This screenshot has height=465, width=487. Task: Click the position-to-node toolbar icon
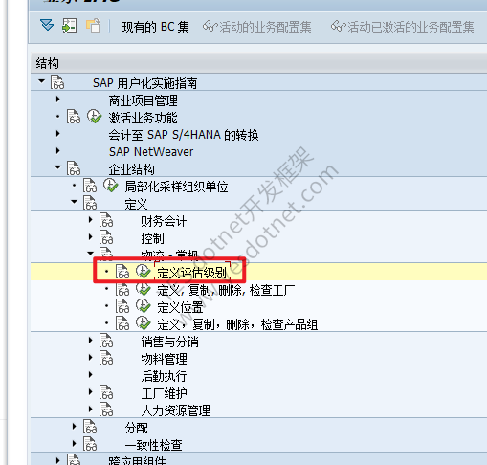point(69,26)
